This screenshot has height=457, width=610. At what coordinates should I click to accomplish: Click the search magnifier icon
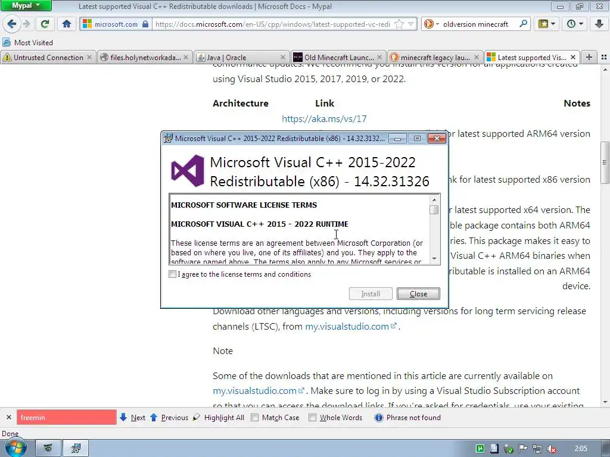click(x=523, y=24)
